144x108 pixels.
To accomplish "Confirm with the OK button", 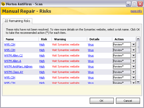I will click(x=102, y=101).
